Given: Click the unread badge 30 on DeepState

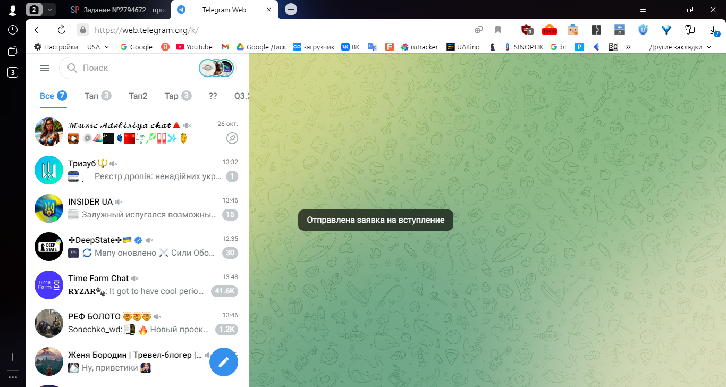Looking at the screenshot, I should (x=230, y=253).
